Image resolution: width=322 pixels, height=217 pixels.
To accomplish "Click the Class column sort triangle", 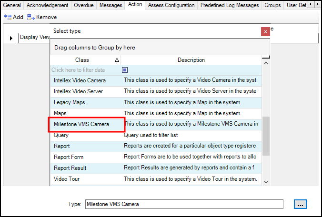I will pos(117,60).
